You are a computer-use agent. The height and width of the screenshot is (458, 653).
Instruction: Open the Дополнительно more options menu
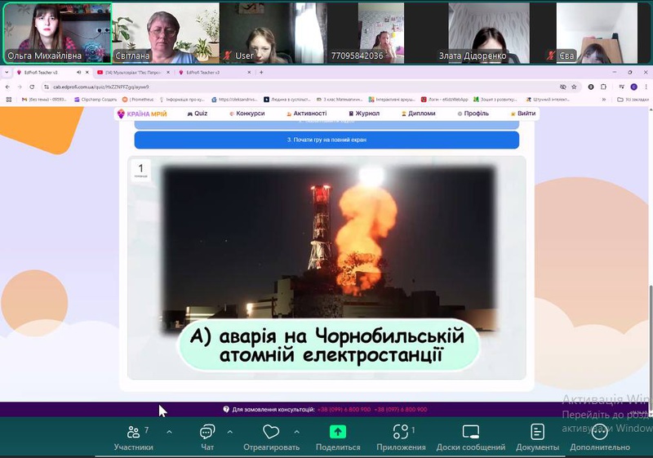point(600,438)
